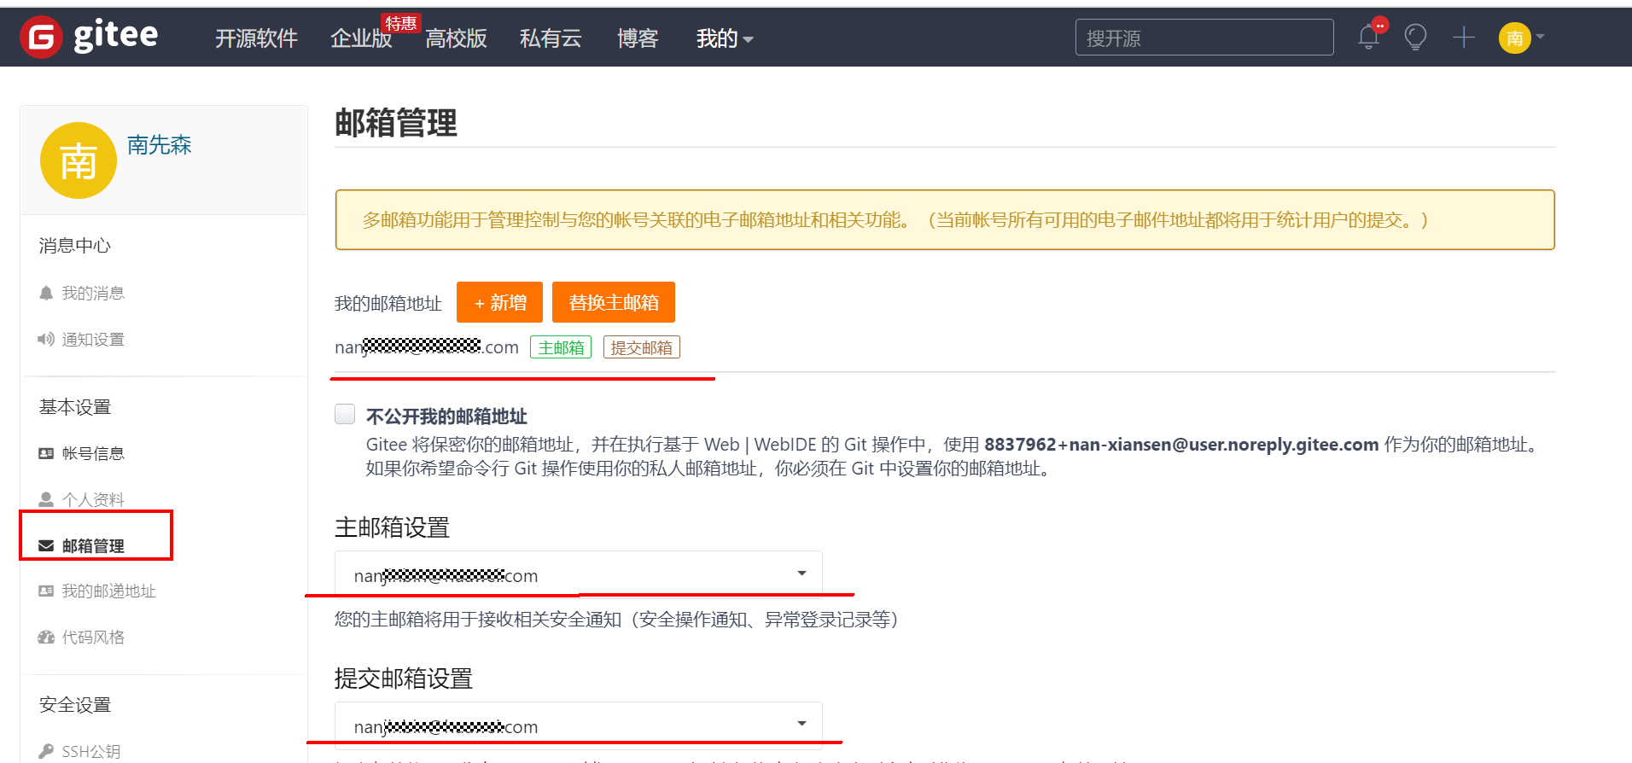Screen dimensions: 1632x763
Task: Expand the 提交邮箱设置 dropdown
Action: coord(579,725)
